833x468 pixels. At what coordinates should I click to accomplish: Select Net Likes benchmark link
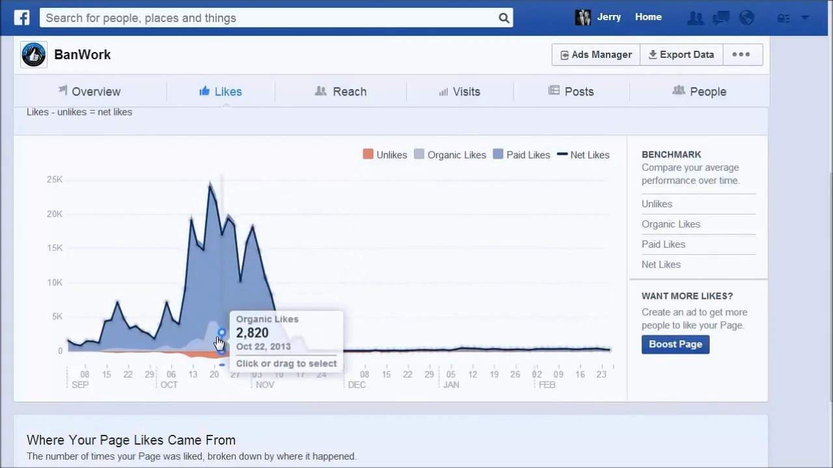[661, 265]
